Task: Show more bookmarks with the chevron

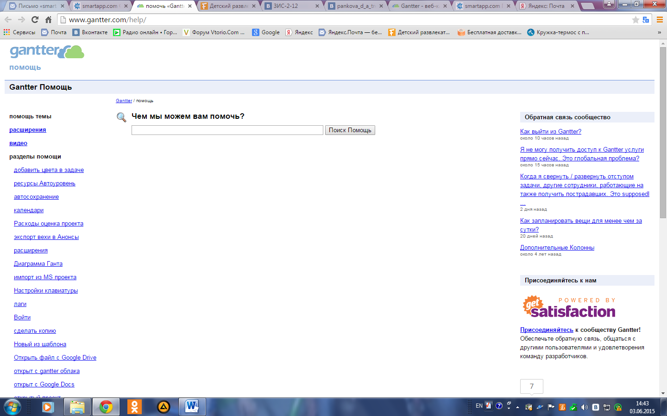Action: click(659, 32)
